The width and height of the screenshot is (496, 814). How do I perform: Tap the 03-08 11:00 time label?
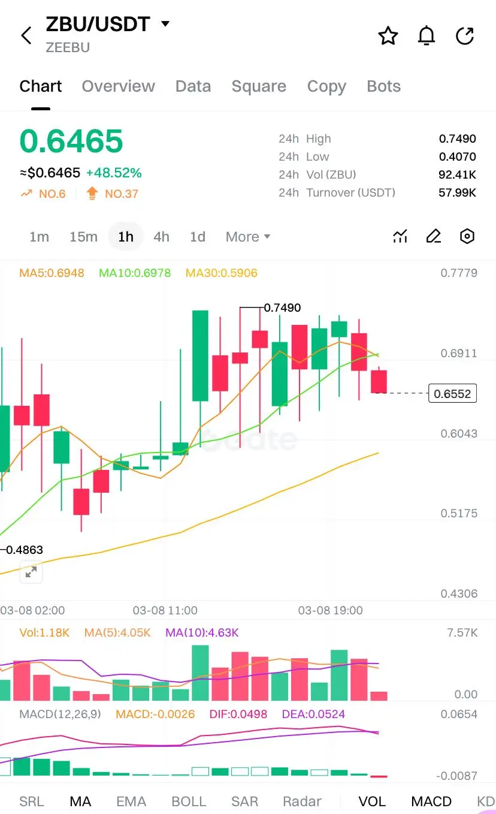165,610
